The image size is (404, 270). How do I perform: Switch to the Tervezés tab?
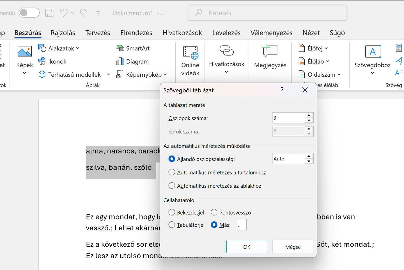pos(98,33)
